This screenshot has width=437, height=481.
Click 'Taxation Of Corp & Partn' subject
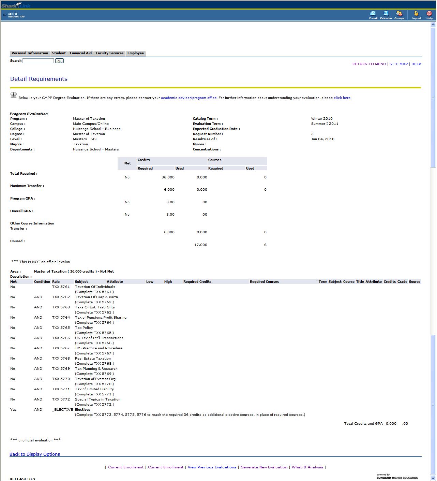coord(96,297)
